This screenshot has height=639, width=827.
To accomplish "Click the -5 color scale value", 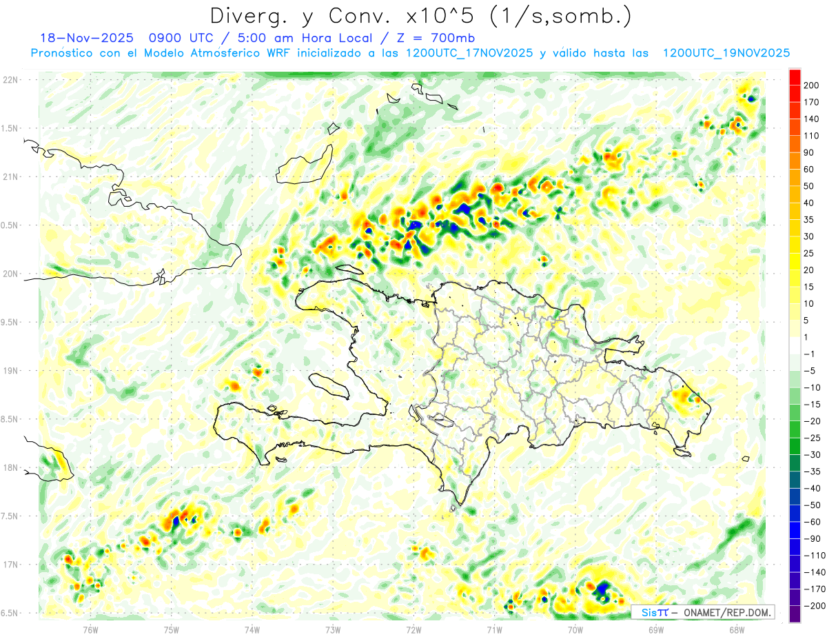I will point(810,371).
